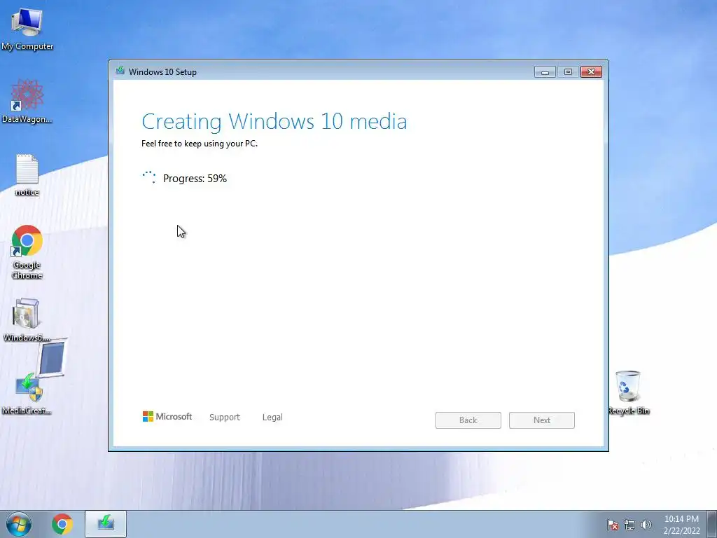Click the taskbar clock showing 10:14 PM
The height and width of the screenshot is (538, 717).
[681, 525]
